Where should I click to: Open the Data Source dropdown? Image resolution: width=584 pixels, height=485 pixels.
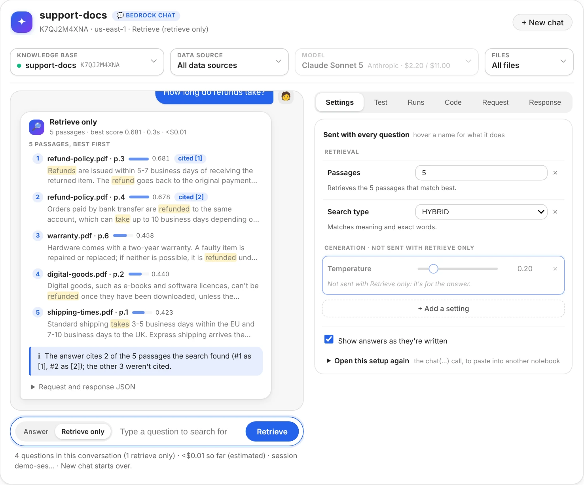(229, 62)
